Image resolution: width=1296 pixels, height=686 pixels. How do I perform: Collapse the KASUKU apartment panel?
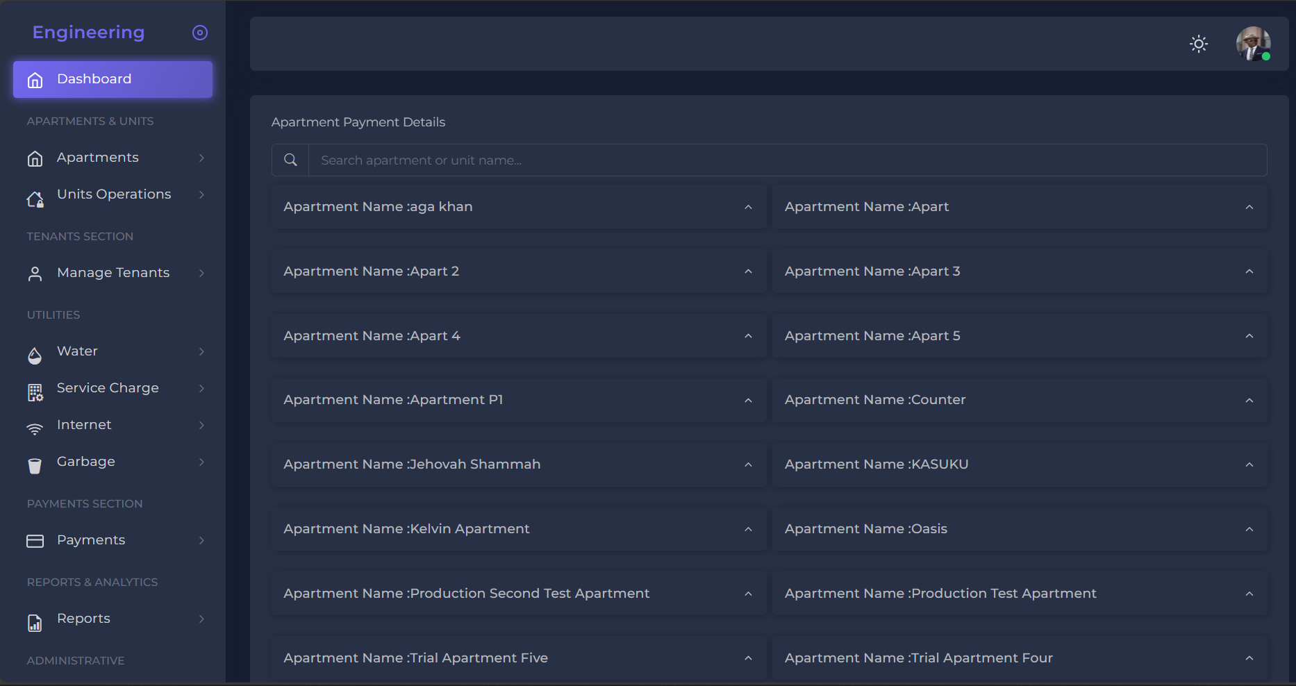(x=1249, y=465)
